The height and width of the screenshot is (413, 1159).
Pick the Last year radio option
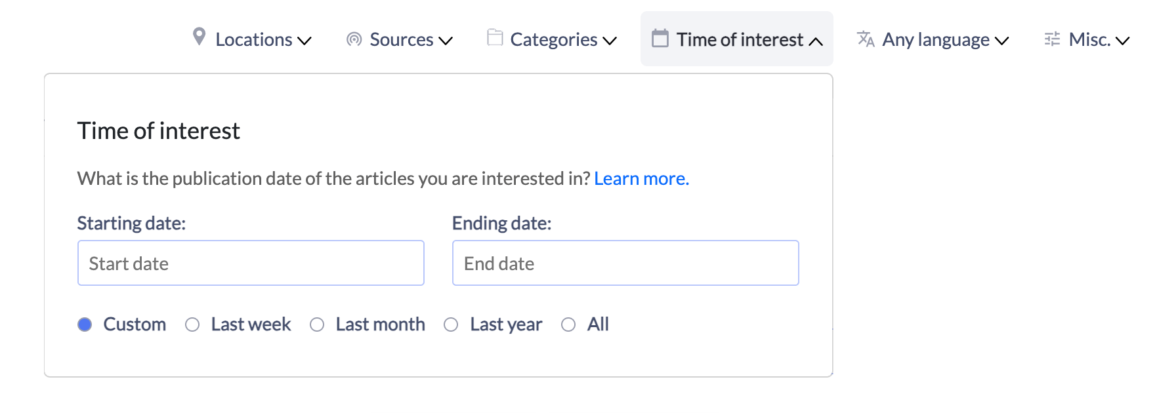[451, 324]
